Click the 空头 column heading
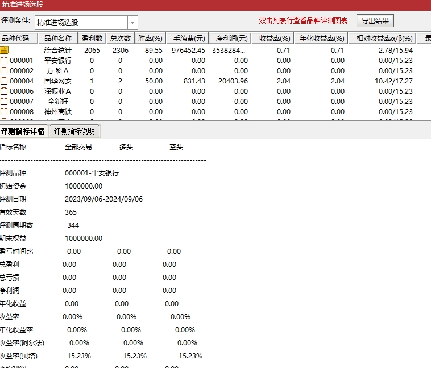The width and height of the screenshot is (431, 368). pyautogui.click(x=176, y=147)
